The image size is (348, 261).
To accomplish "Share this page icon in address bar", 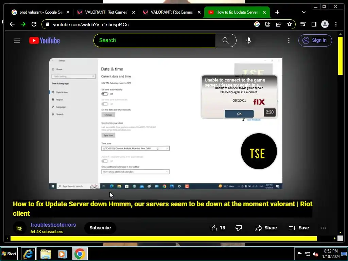I will 279,24.
